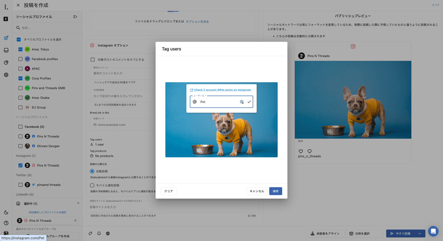Open the inbox icon in left sidebar
This screenshot has width=443, height=241.
click(6, 50)
